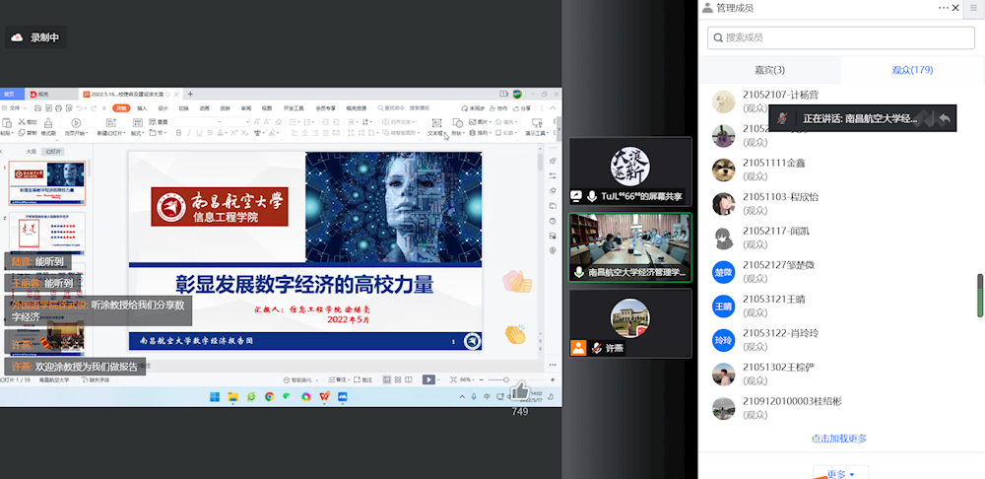Click the 格式刷 format painter icon
This screenshot has height=479, width=985.
pos(48,123)
